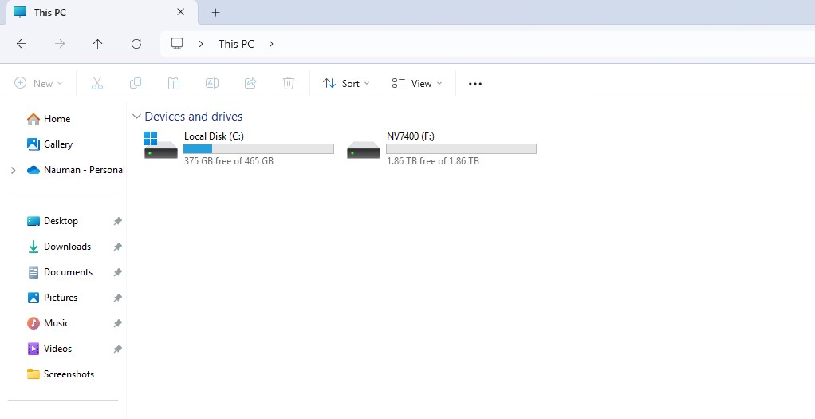Image resolution: width=815 pixels, height=419 pixels.
Task: Click the Share icon in toolbar
Action: (x=250, y=83)
